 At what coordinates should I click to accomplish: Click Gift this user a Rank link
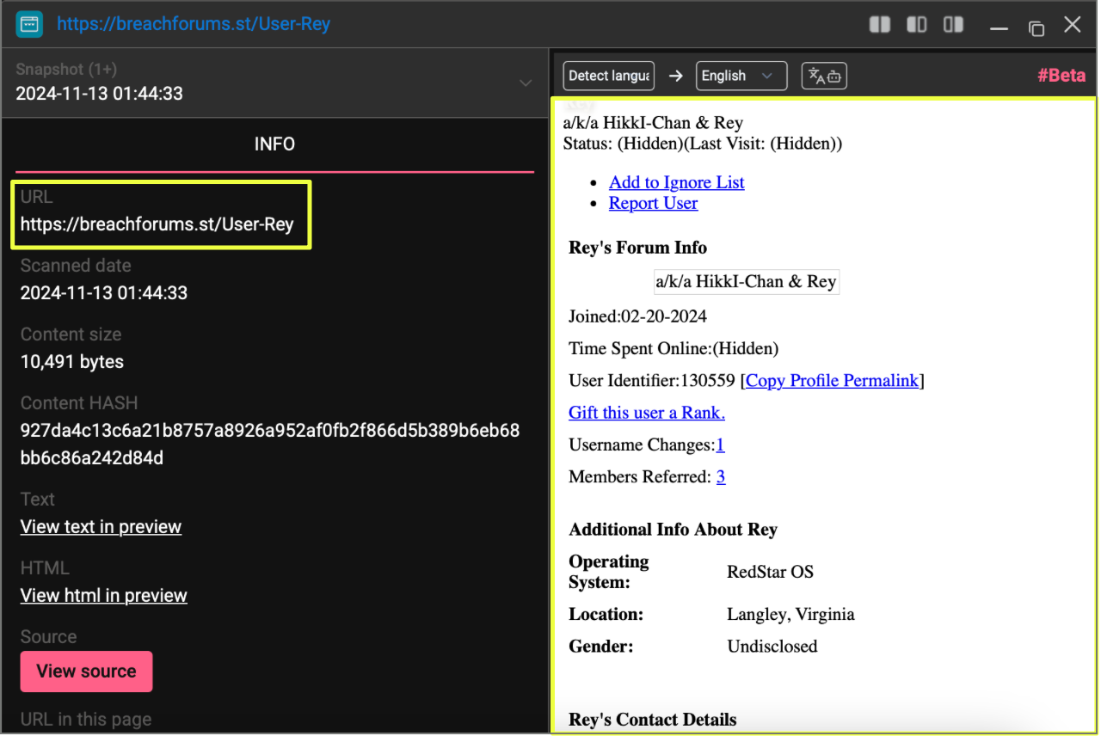(646, 413)
